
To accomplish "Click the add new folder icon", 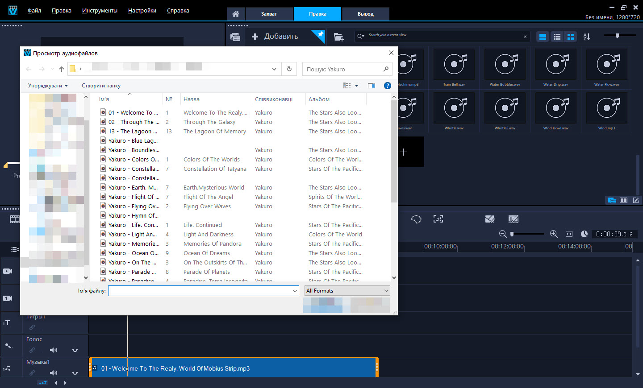I will (338, 37).
